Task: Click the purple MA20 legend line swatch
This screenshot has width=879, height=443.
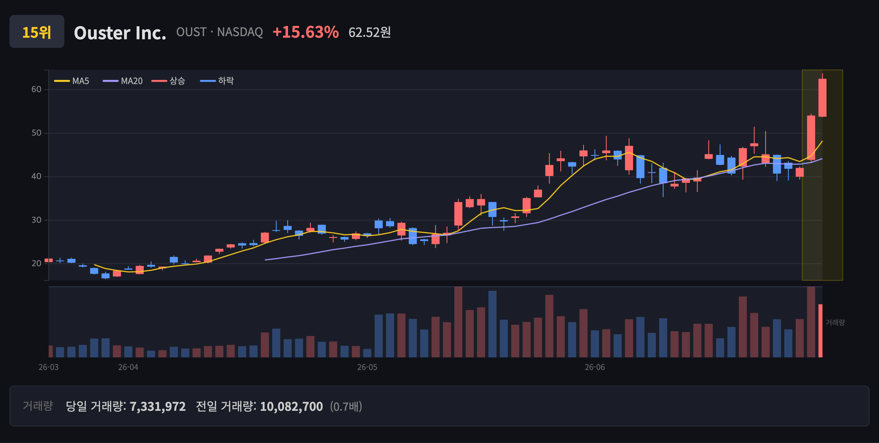Action: pos(111,81)
